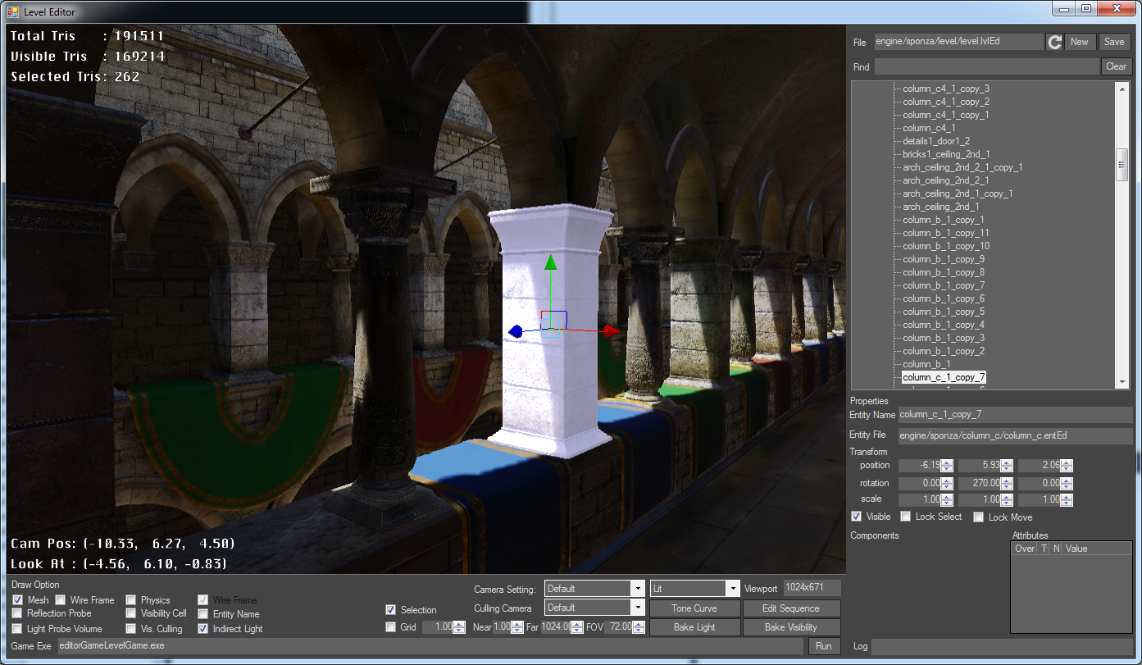The image size is (1142, 665).
Task: Click the entity tree scroll-down arrow
Action: pos(1122,382)
